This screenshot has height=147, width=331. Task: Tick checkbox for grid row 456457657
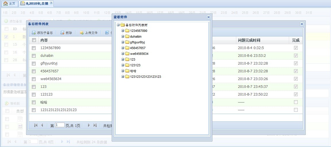(34, 71)
